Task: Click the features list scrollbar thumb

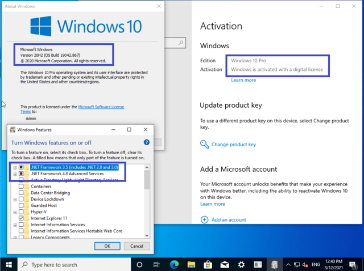Action: (147, 180)
